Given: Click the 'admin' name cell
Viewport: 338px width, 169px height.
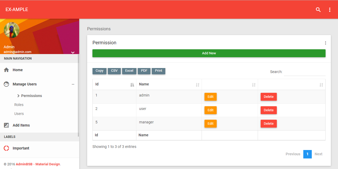Looking at the screenshot, I should tap(169, 97).
